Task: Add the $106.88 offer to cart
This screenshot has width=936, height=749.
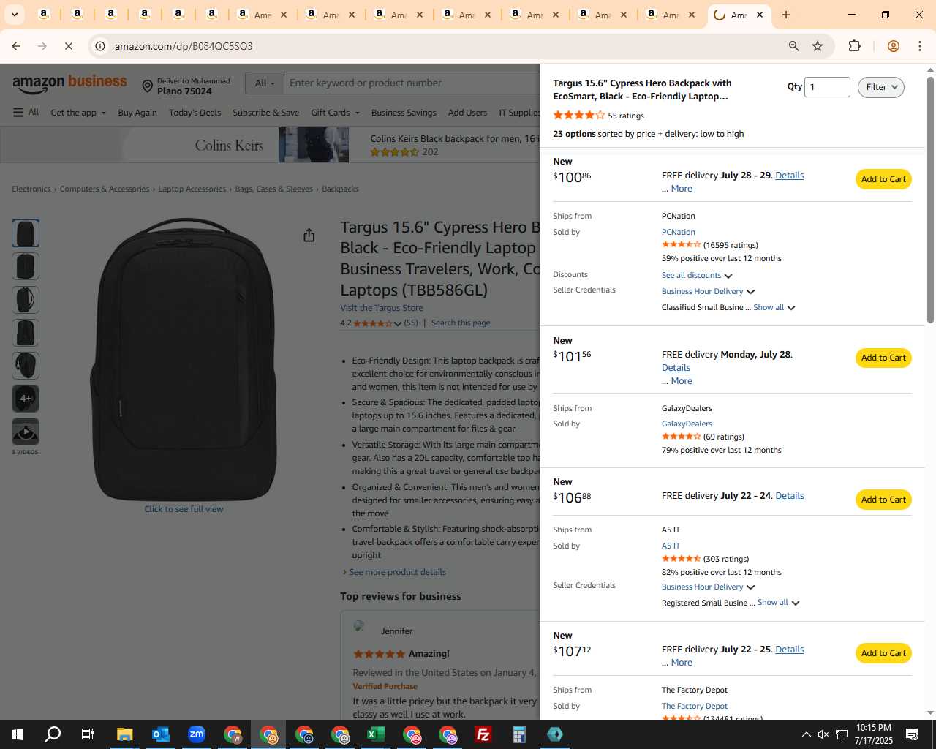Action: (883, 500)
